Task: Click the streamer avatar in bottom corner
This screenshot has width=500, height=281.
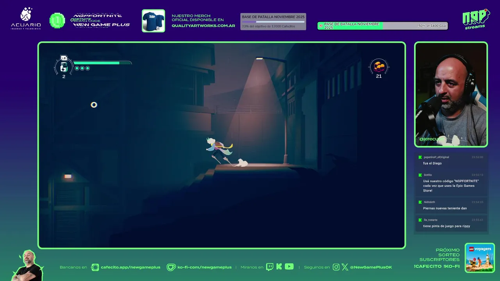Action: [x=27, y=265]
